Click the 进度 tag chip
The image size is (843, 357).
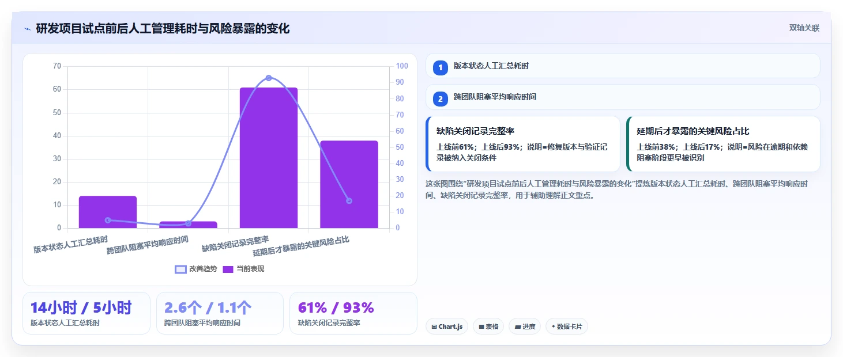pyautogui.click(x=525, y=326)
